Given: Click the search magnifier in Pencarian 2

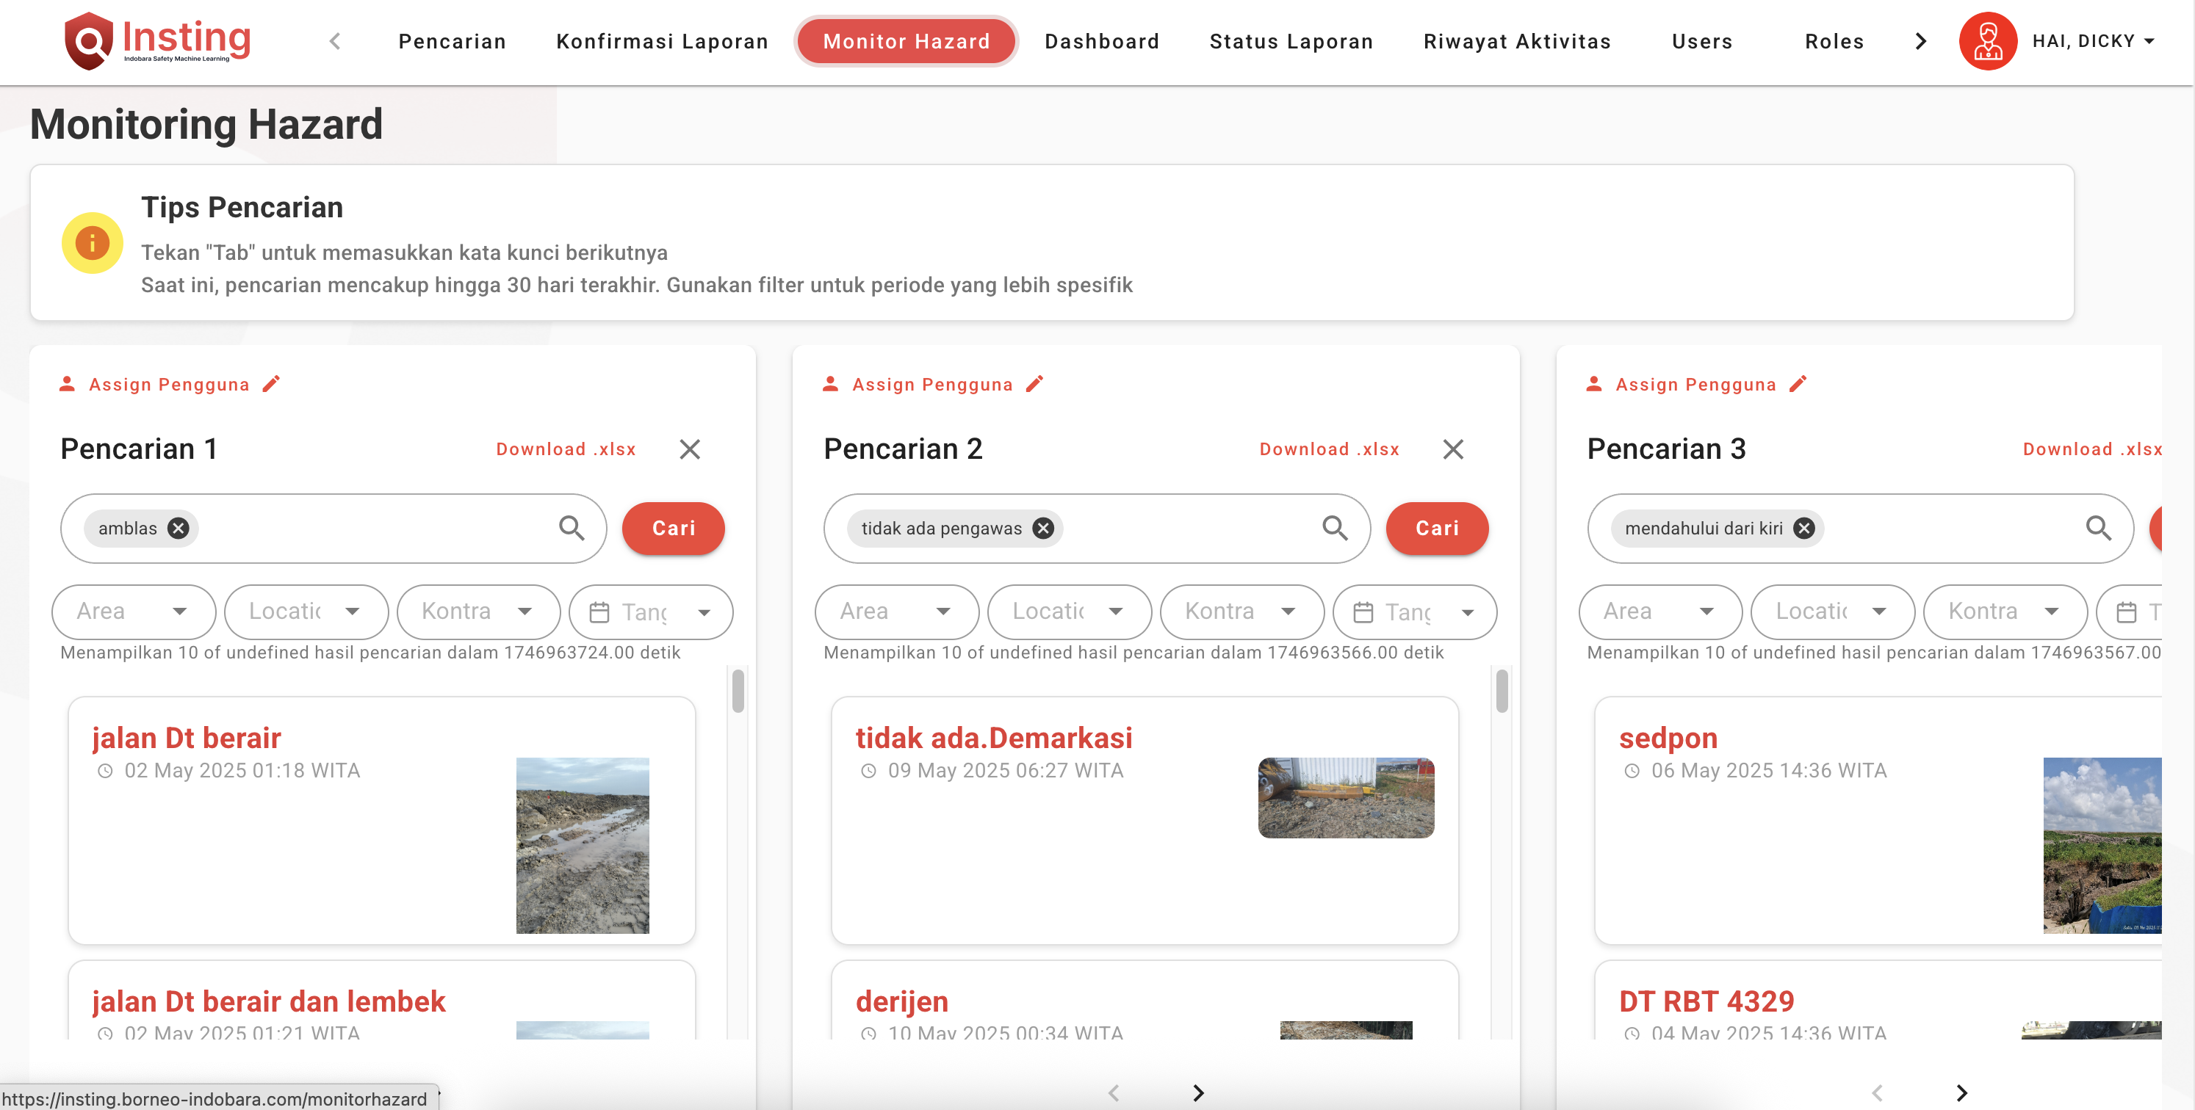Looking at the screenshot, I should [x=1334, y=528].
